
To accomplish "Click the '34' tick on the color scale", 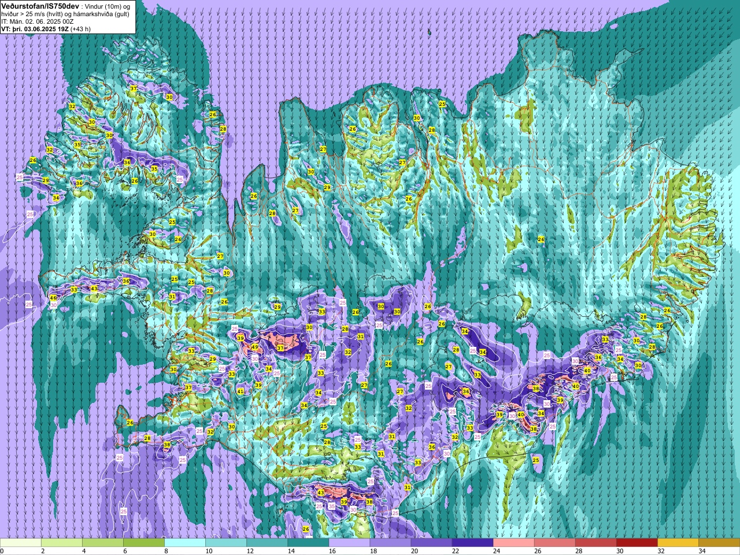I will point(702,551).
